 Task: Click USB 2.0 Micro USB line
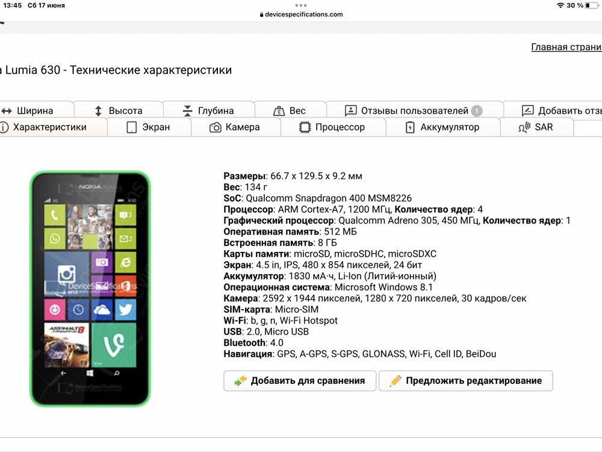267,332
